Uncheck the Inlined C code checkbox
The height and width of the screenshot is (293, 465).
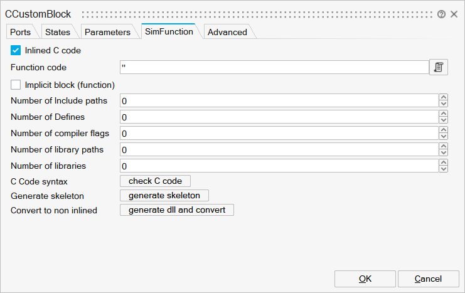pos(16,50)
